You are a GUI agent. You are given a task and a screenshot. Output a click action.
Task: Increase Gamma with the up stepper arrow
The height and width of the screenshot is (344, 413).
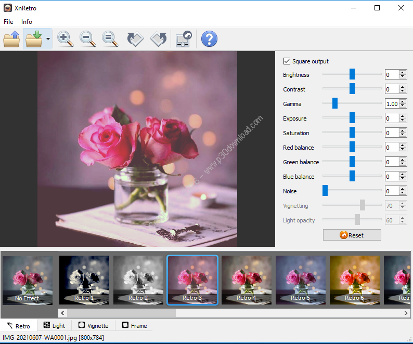point(402,102)
